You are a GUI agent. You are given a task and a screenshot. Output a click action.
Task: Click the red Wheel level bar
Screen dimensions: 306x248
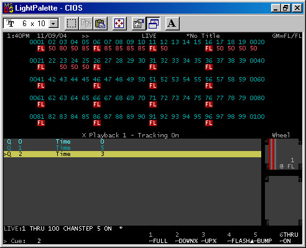272,154
